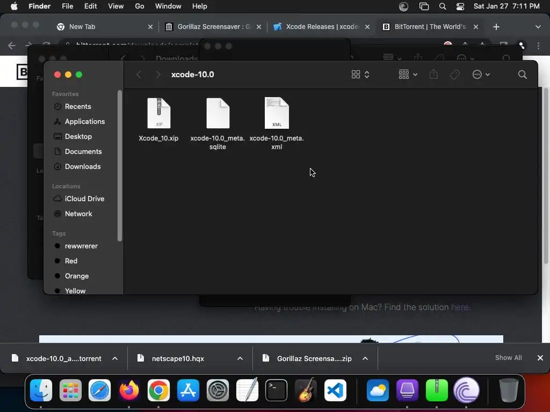Viewport: 550px width, 412px height.
Task: Open the Action ellipsis menu
Action: pos(481,75)
